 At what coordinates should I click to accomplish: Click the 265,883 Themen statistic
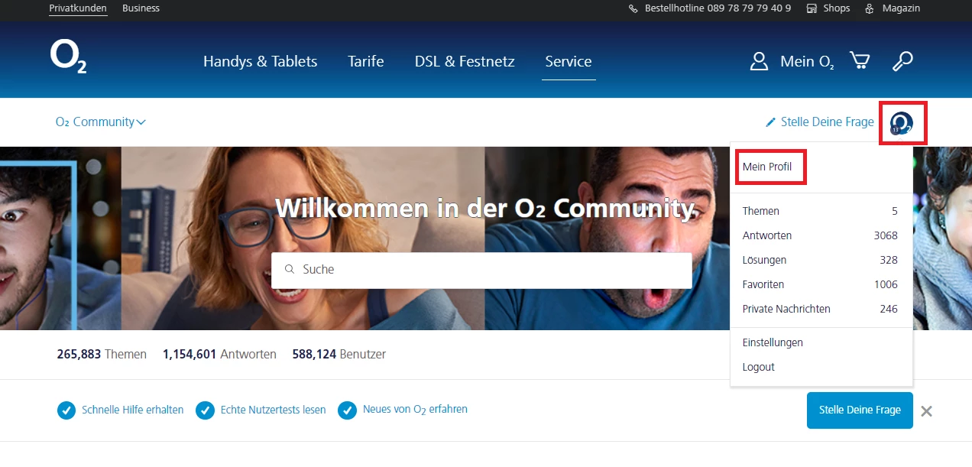tap(102, 355)
